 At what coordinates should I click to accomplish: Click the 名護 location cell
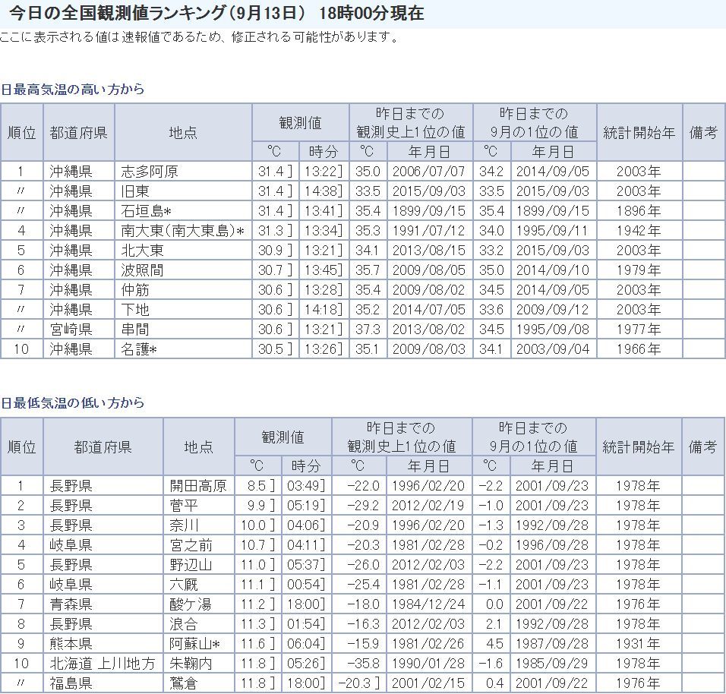pos(142,349)
